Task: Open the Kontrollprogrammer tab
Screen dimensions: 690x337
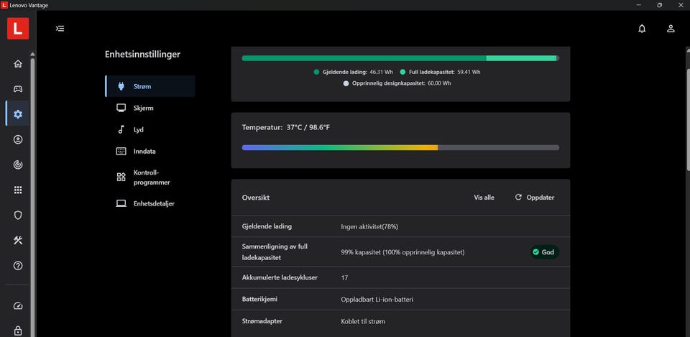Action: 150,177
